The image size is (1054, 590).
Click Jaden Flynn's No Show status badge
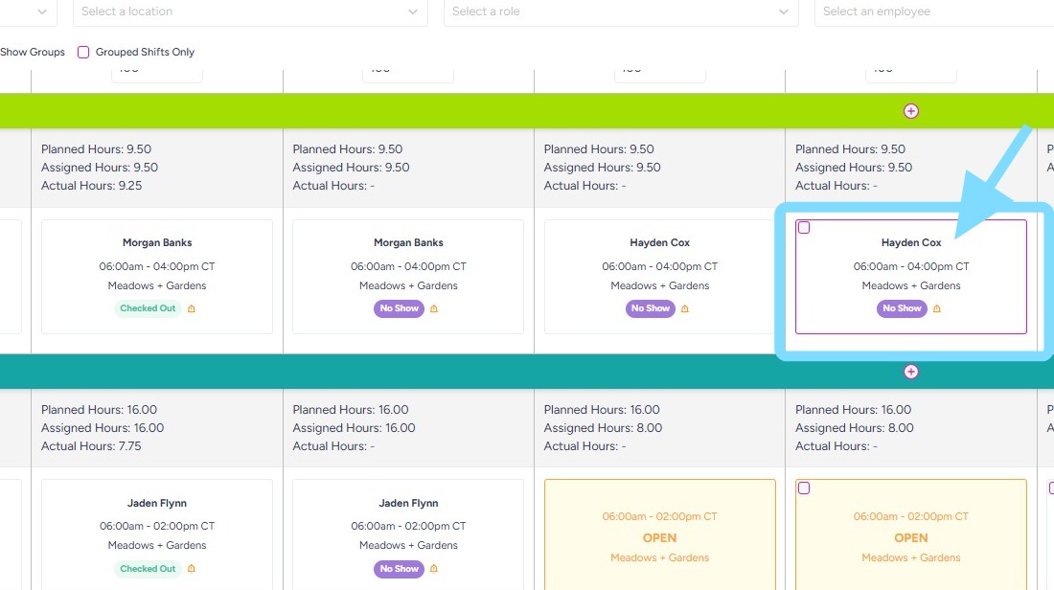point(399,569)
